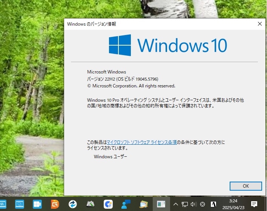Viewport: 267px width, 211px height.
Task: Open the partially visible blue slider-settings taskbar icon
Action: (x=3, y=204)
